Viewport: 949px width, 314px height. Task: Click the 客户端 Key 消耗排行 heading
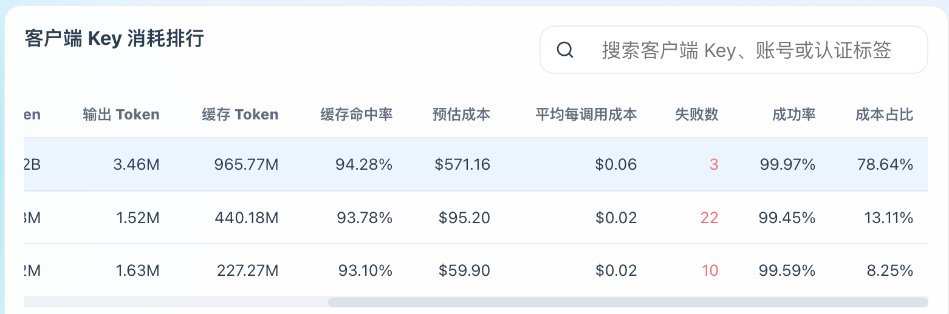115,39
